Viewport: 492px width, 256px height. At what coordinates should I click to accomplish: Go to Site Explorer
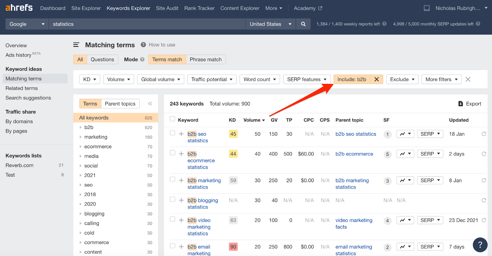[x=86, y=8]
